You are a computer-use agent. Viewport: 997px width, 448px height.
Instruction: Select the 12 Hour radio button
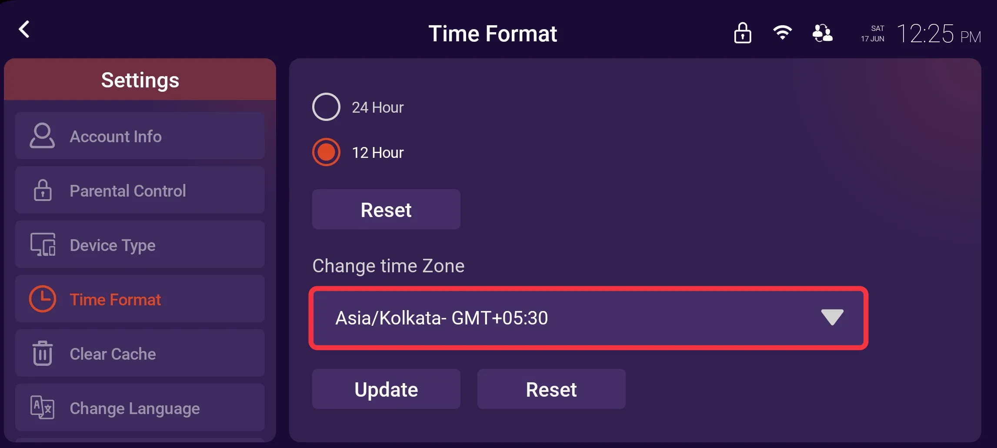pyautogui.click(x=326, y=152)
